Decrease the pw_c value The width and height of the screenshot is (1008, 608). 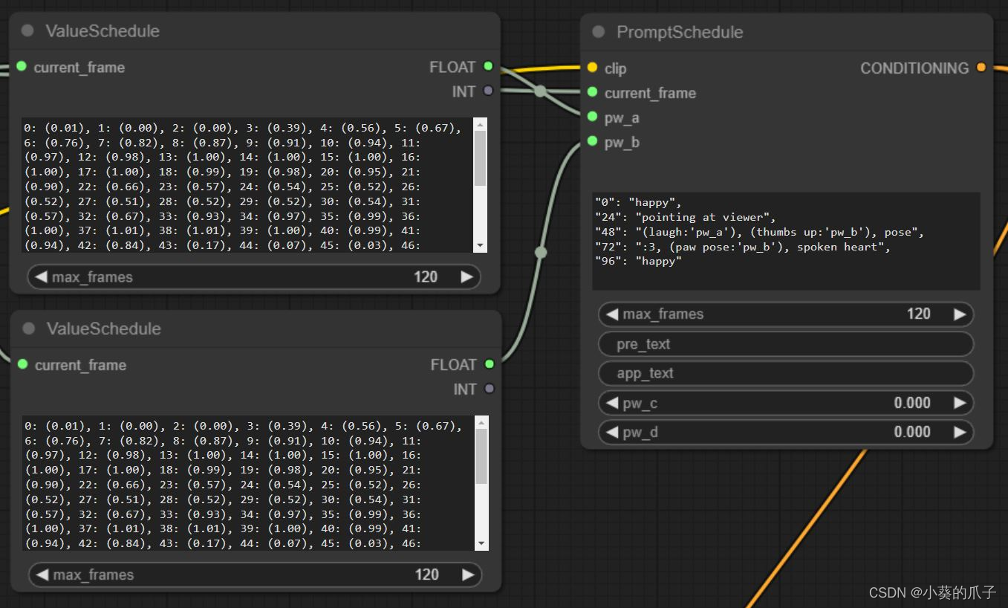pyautogui.click(x=612, y=403)
